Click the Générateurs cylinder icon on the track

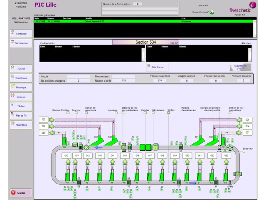[x=156, y=147]
